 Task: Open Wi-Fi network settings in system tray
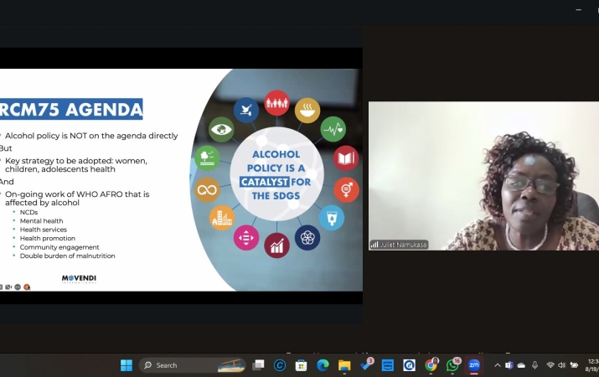point(550,365)
